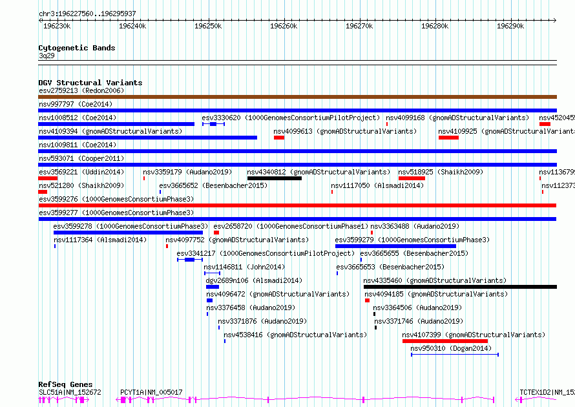Select the black nsv4340812 variant bar
575x407 pixels.
275,178
